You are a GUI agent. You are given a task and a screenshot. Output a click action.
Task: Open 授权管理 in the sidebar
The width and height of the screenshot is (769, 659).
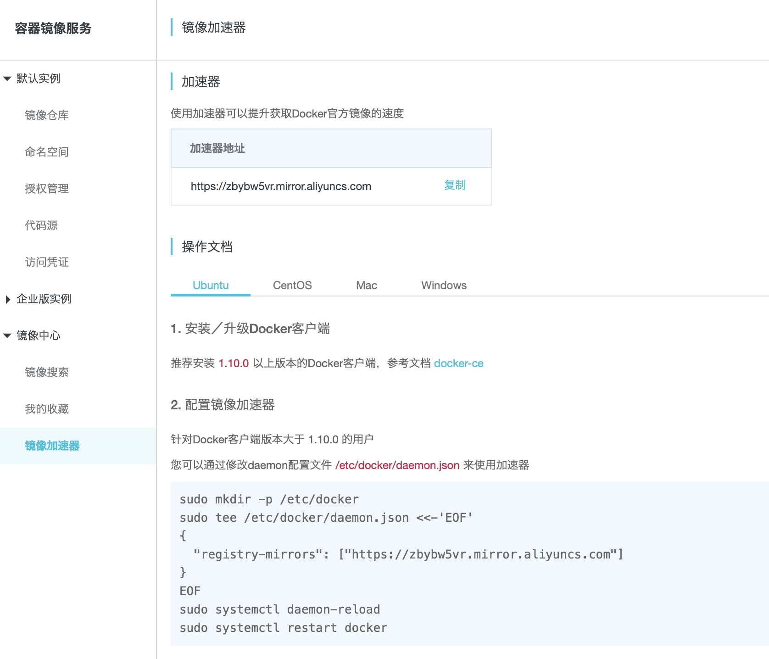click(x=47, y=189)
